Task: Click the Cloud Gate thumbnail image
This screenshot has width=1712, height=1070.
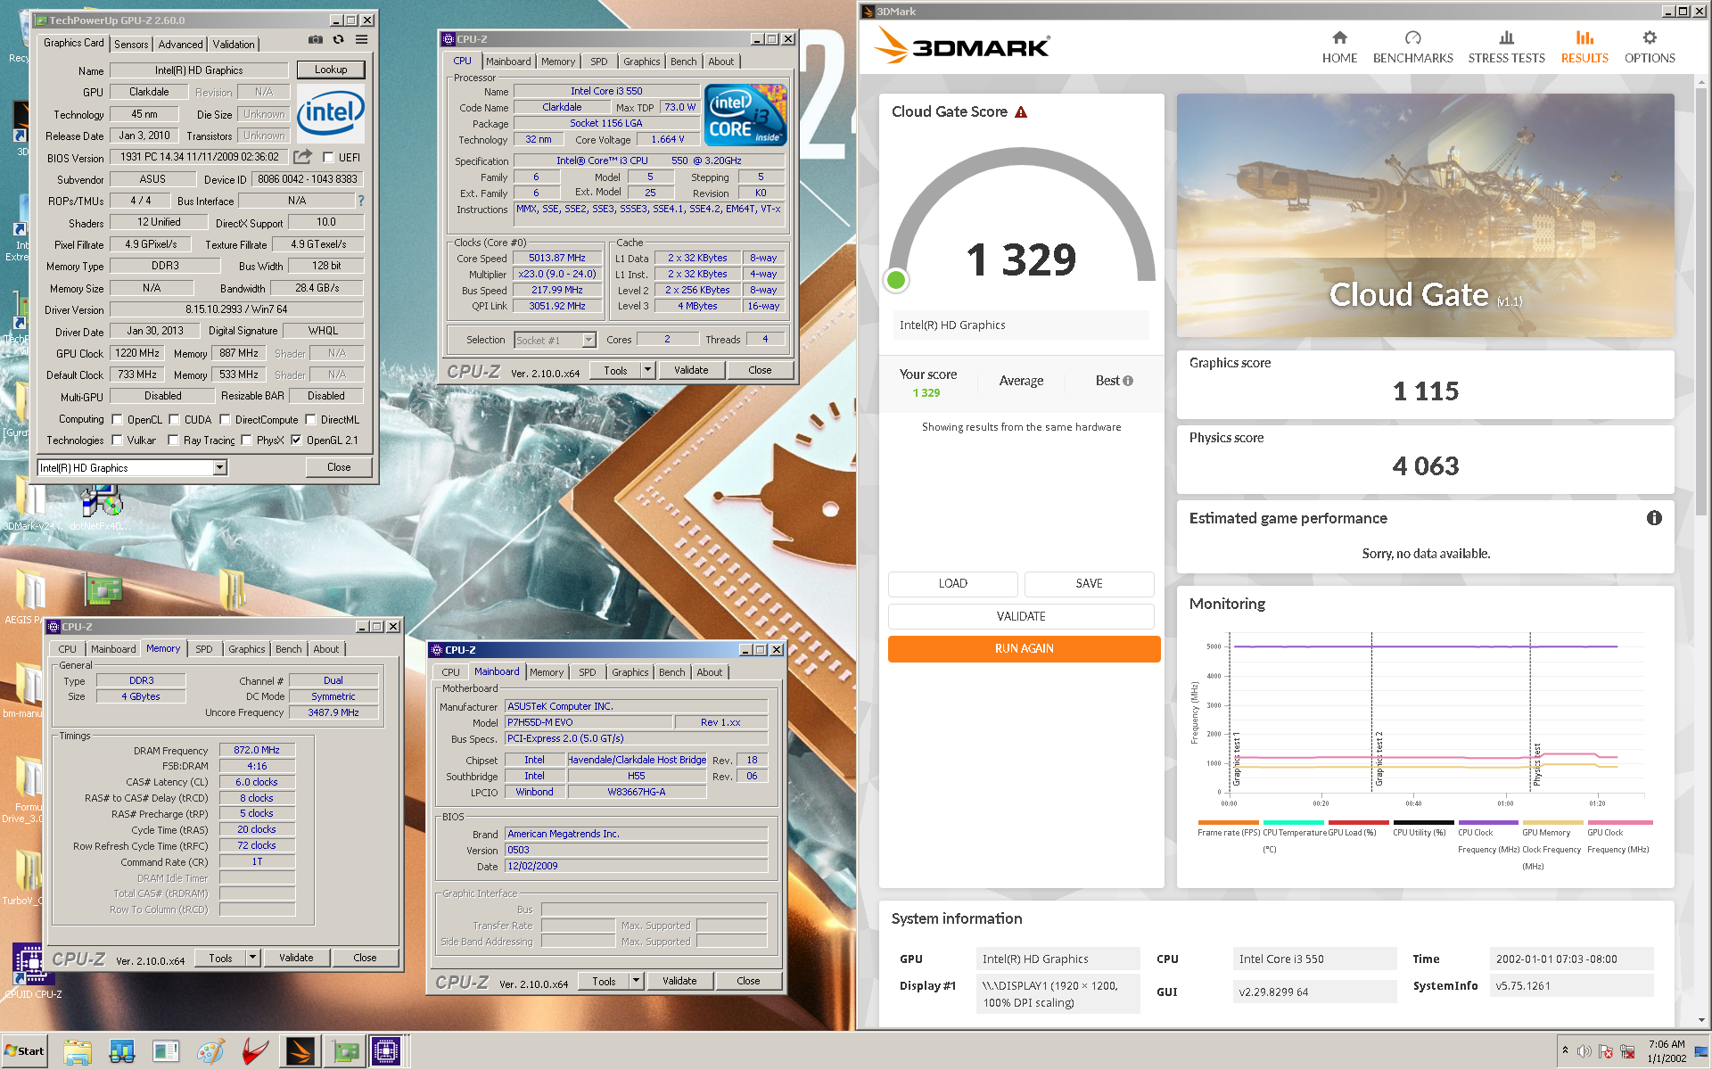Action: (x=1425, y=215)
